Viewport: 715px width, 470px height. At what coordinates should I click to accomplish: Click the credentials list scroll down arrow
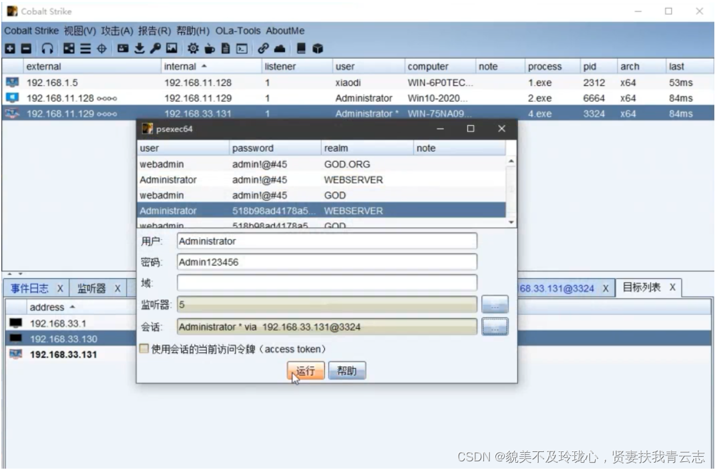[511, 222]
